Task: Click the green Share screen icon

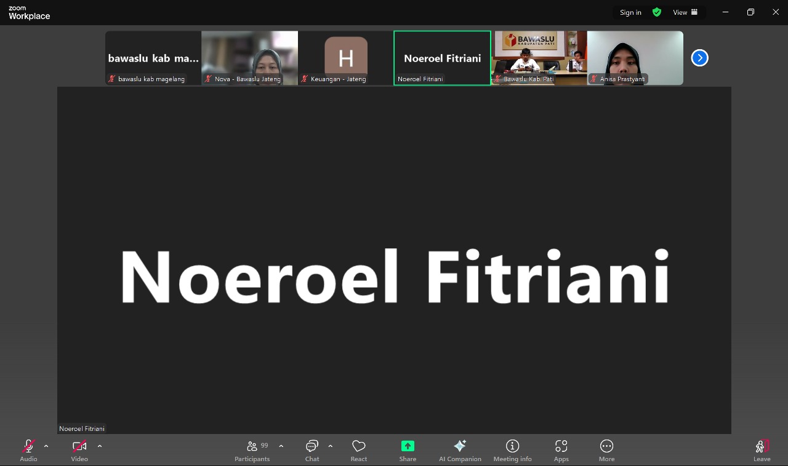Action: [408, 446]
